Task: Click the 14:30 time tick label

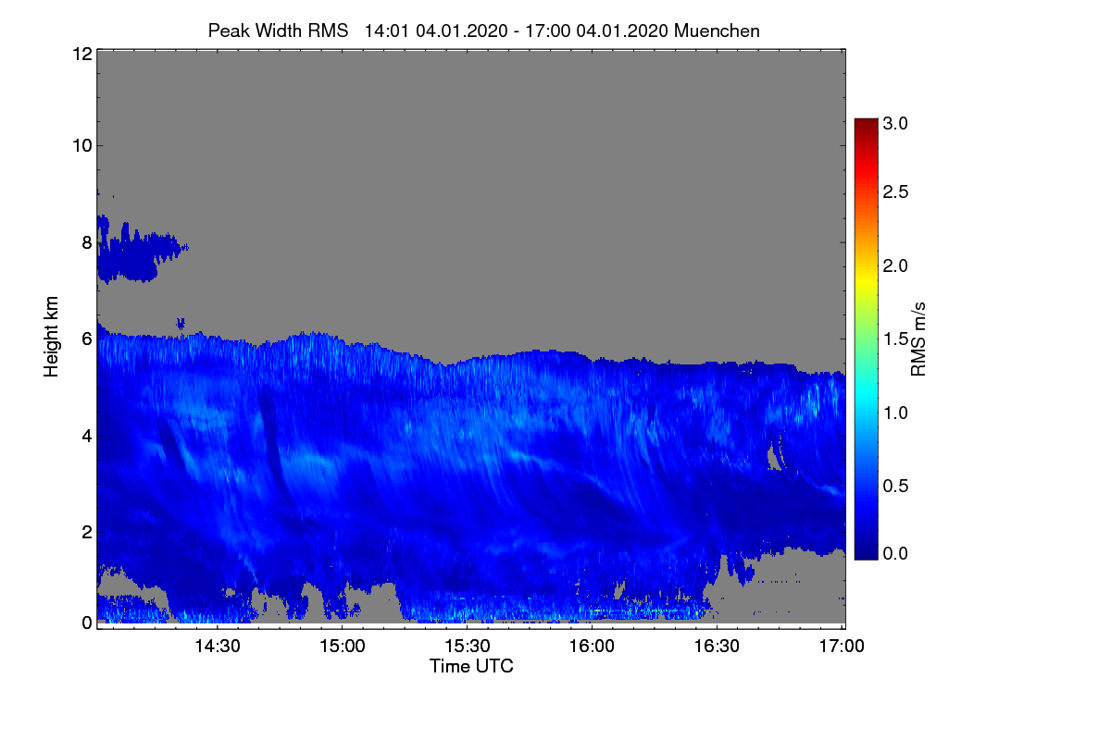Action: coord(217,646)
